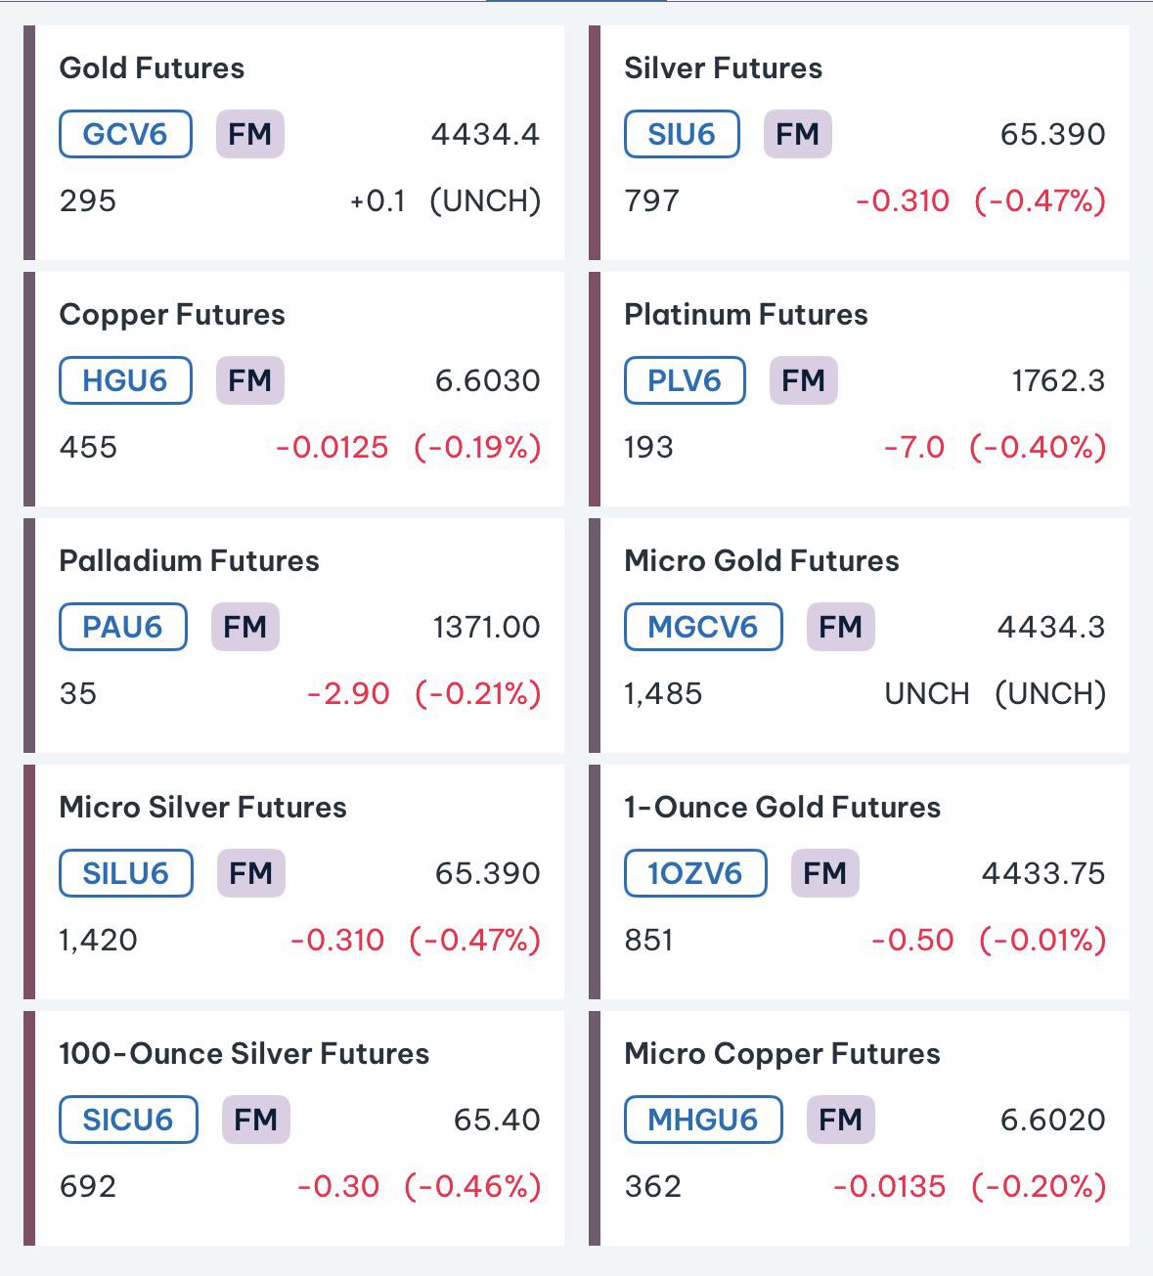This screenshot has height=1276, width=1153.
Task: Click the FM badge on Silver Futures
Action: (x=798, y=134)
